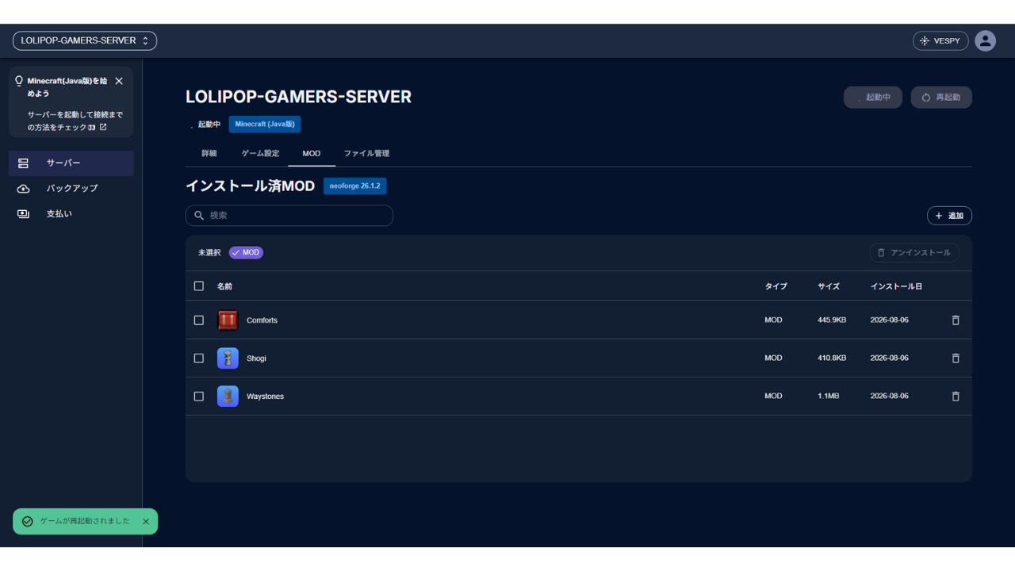The height and width of the screenshot is (571, 1015).
Task: Click the タイプ column header
Action: pyautogui.click(x=776, y=286)
